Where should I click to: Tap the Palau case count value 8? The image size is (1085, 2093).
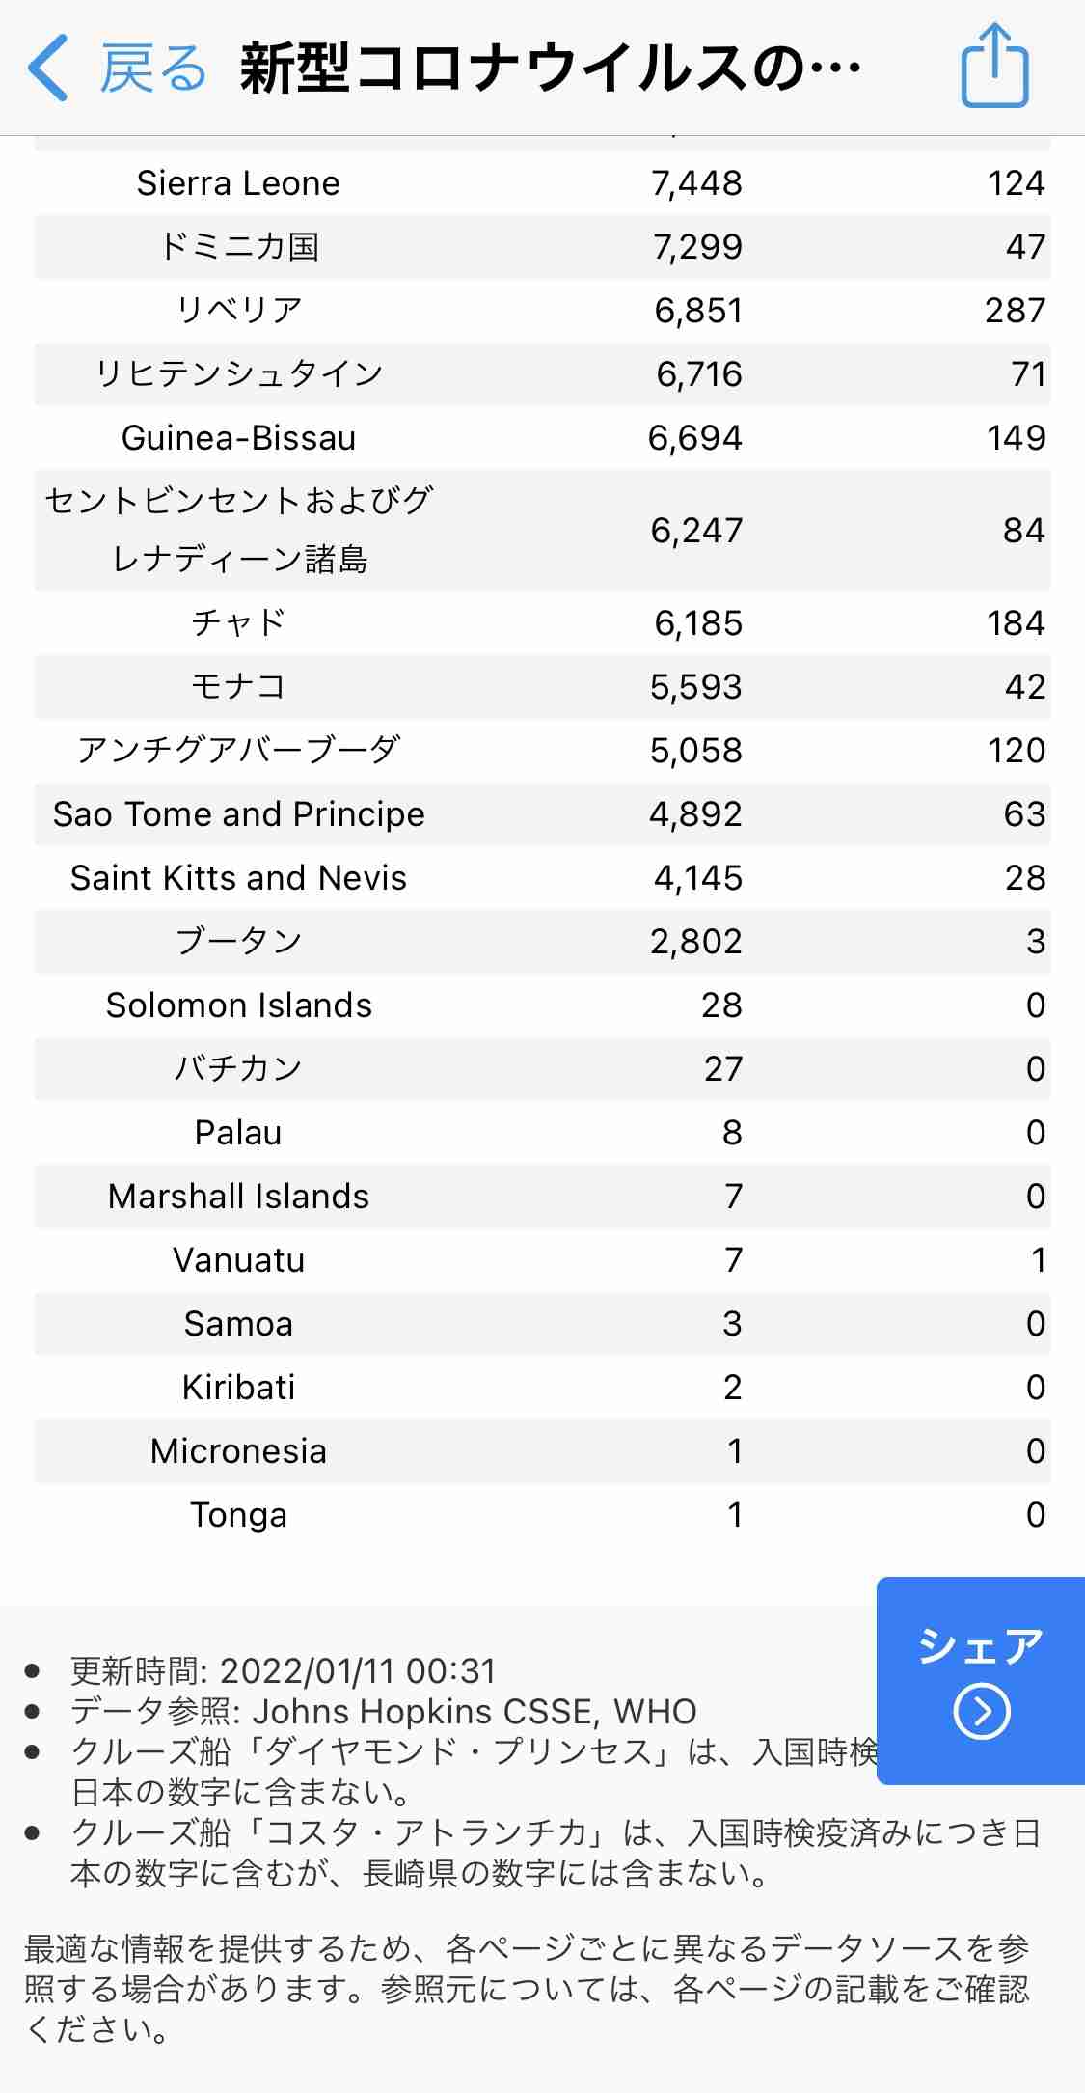(x=731, y=1132)
